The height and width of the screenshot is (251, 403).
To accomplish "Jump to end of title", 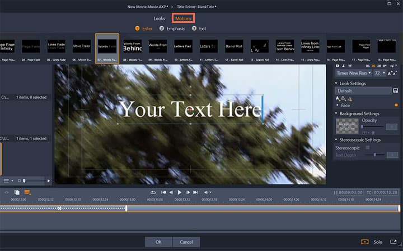I will [195, 192].
